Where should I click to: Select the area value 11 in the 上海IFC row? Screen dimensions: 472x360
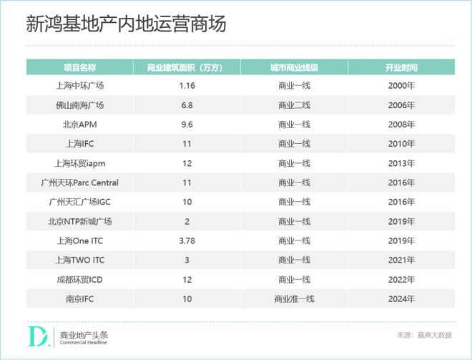click(187, 144)
